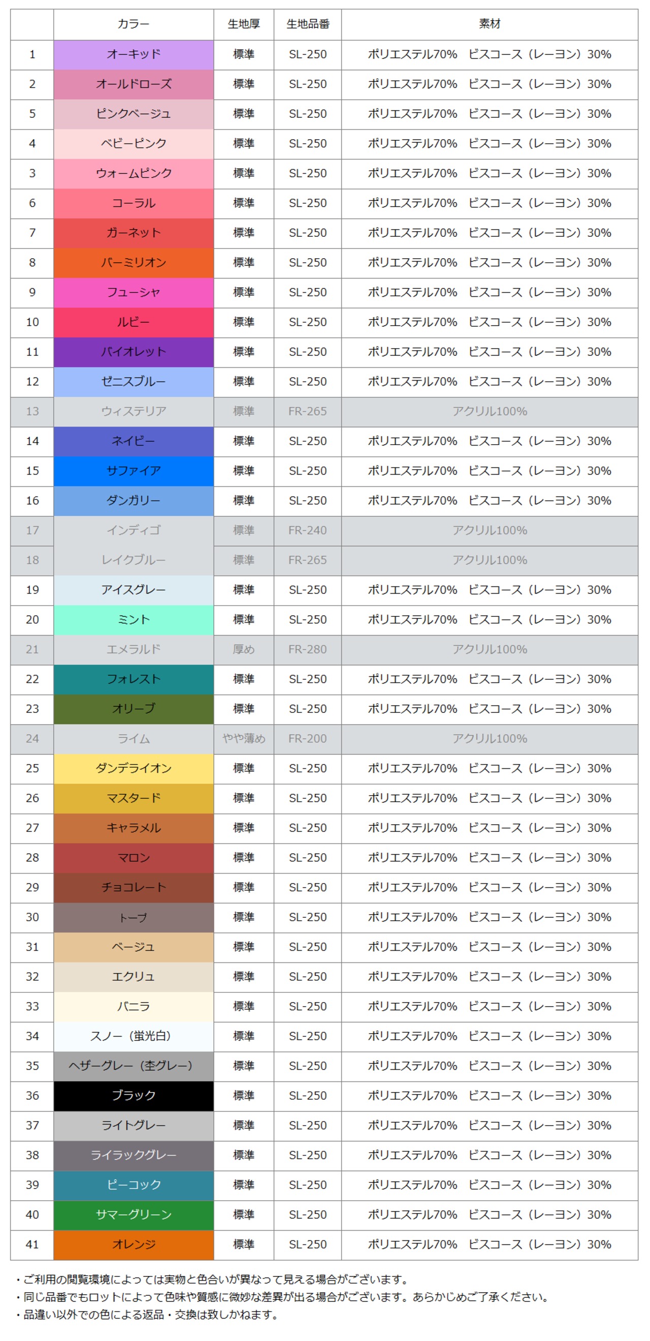Click the チョコレート brown swatch
The height and width of the screenshot is (1341, 650).
pyautogui.click(x=133, y=888)
